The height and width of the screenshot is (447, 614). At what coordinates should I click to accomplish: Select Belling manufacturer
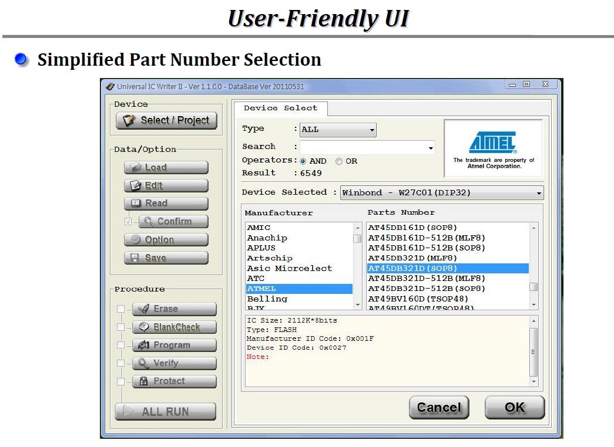point(300,299)
